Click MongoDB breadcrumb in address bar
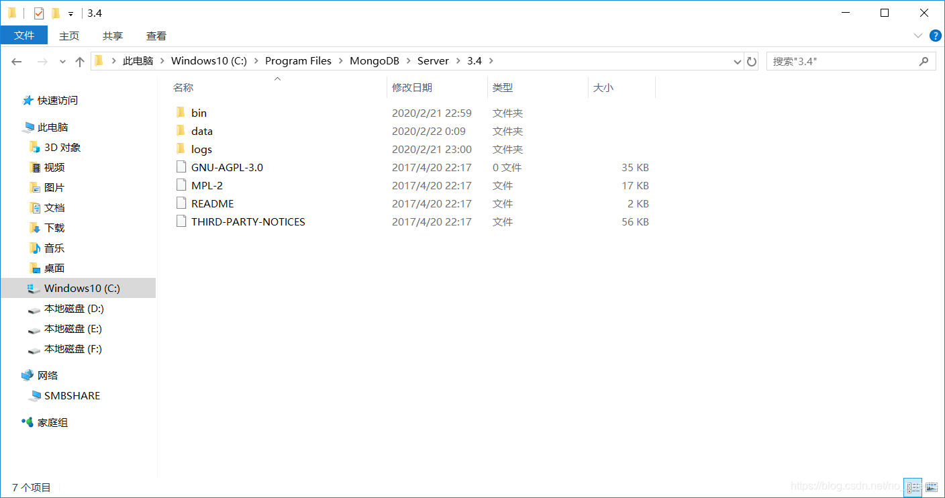945x498 pixels. click(375, 61)
